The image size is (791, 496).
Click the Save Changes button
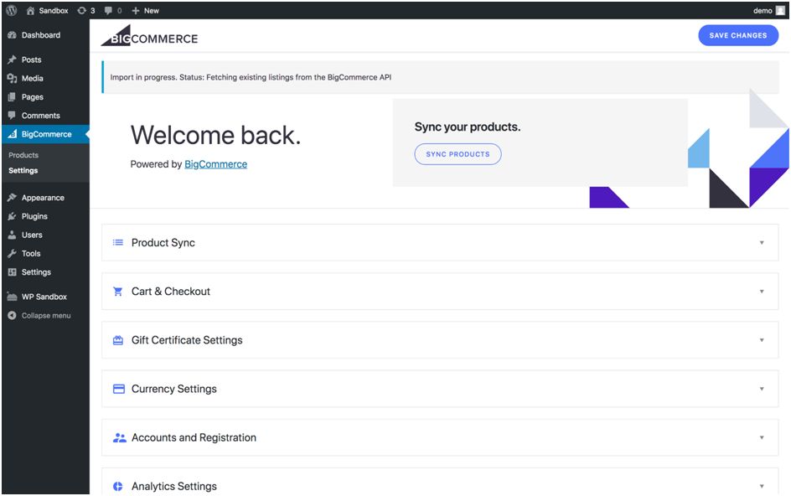(x=737, y=35)
